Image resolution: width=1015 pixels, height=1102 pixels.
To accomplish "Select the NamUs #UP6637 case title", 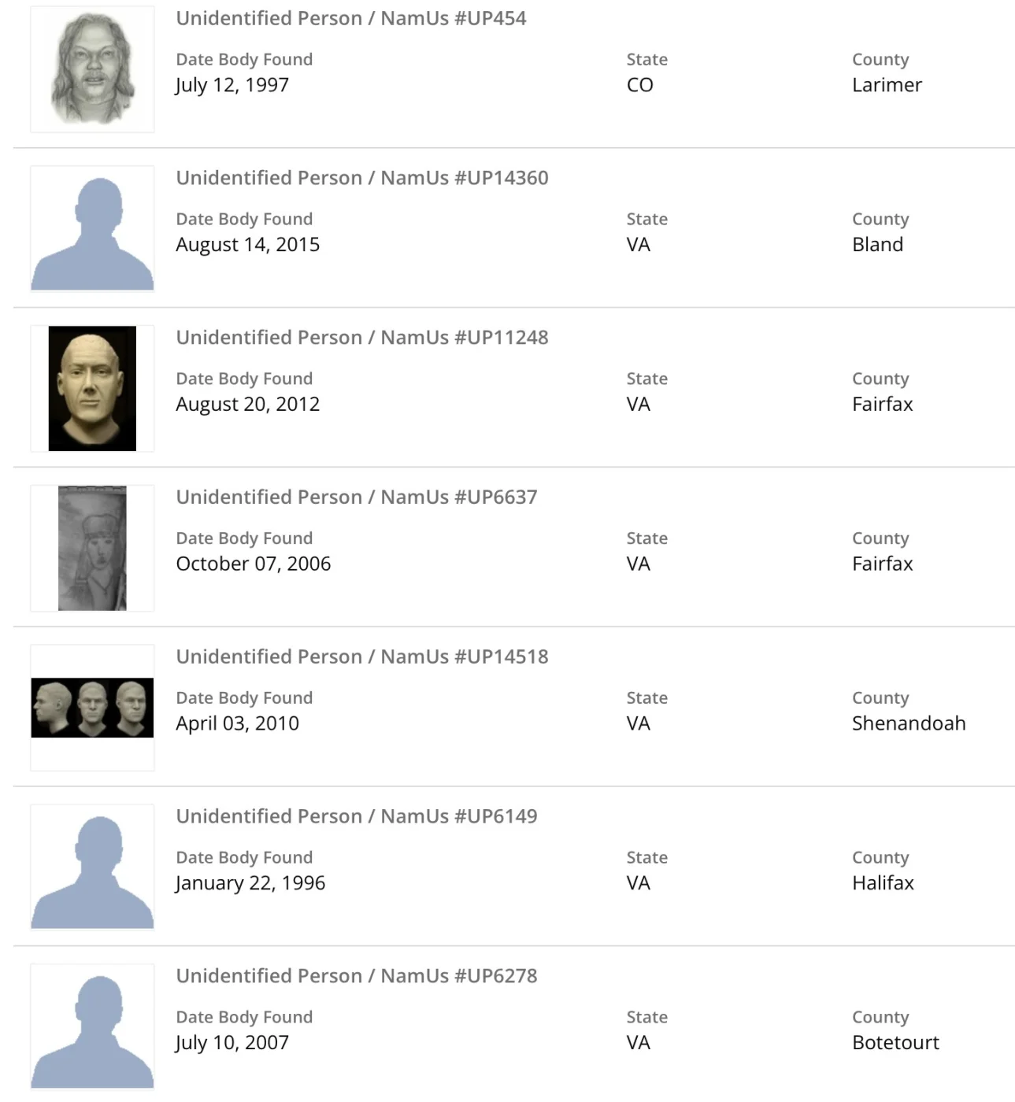I will 356,497.
